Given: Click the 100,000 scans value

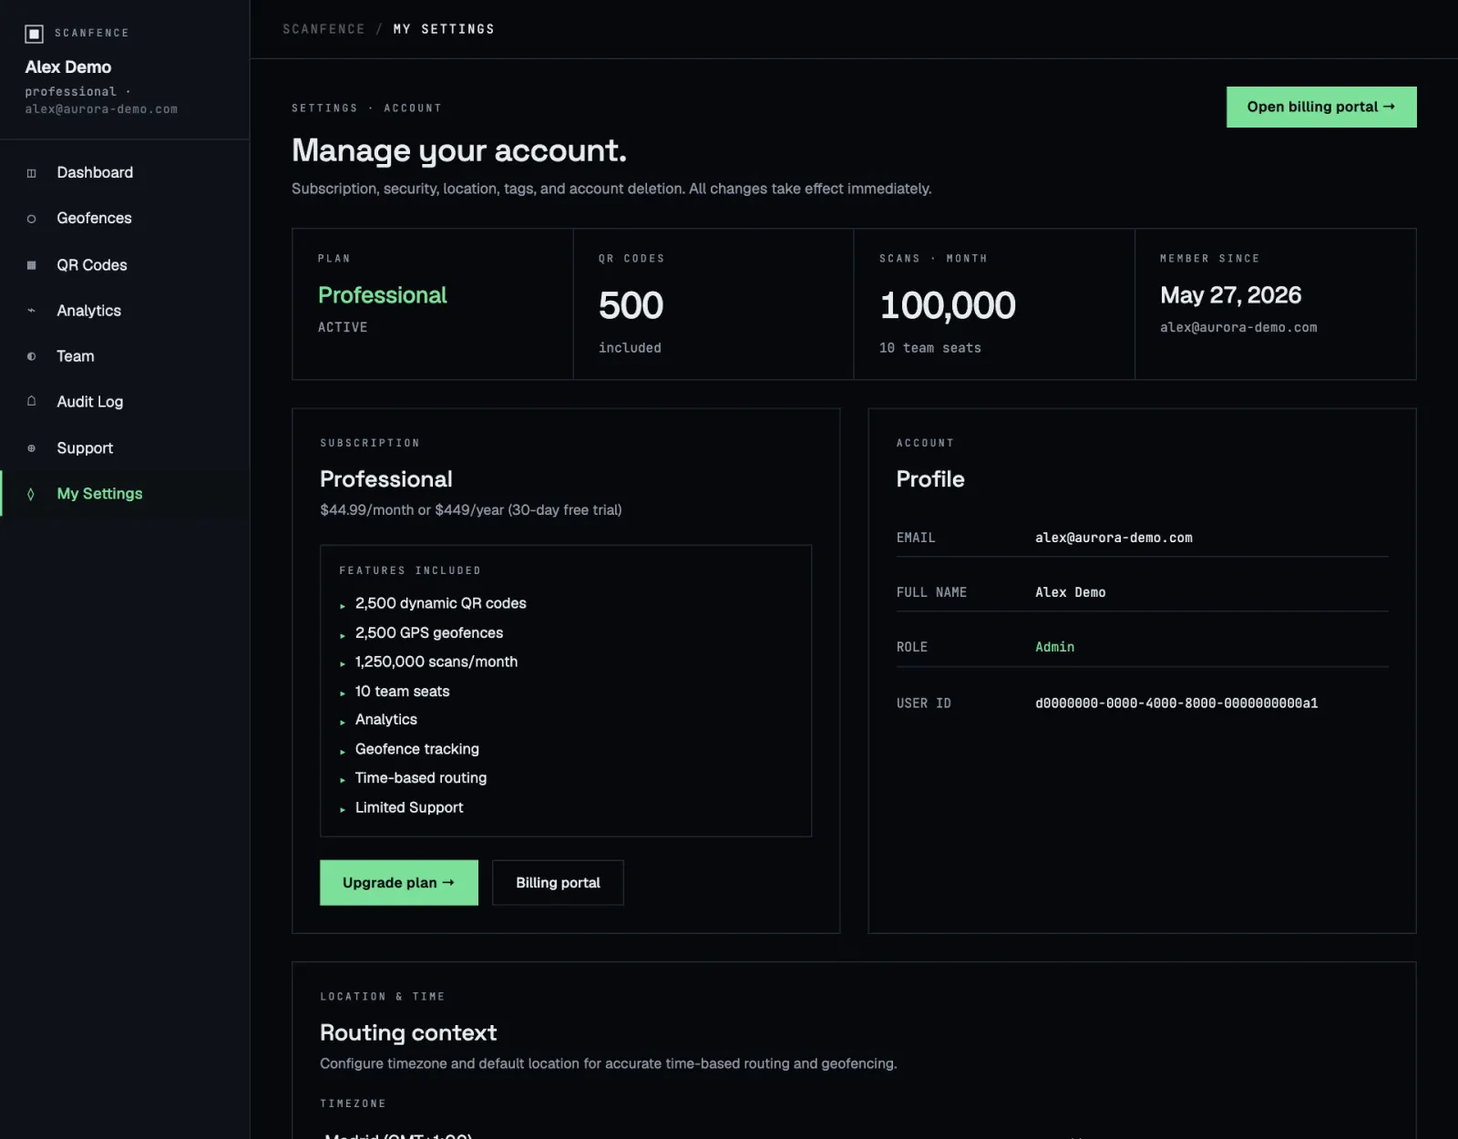Looking at the screenshot, I should click(x=948, y=305).
